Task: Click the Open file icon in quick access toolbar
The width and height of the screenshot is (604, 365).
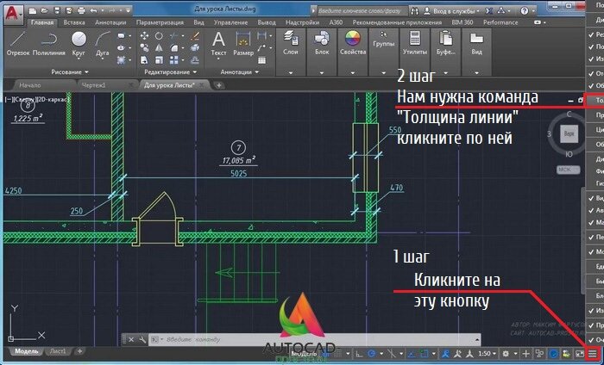Action: pyautogui.click(x=45, y=10)
